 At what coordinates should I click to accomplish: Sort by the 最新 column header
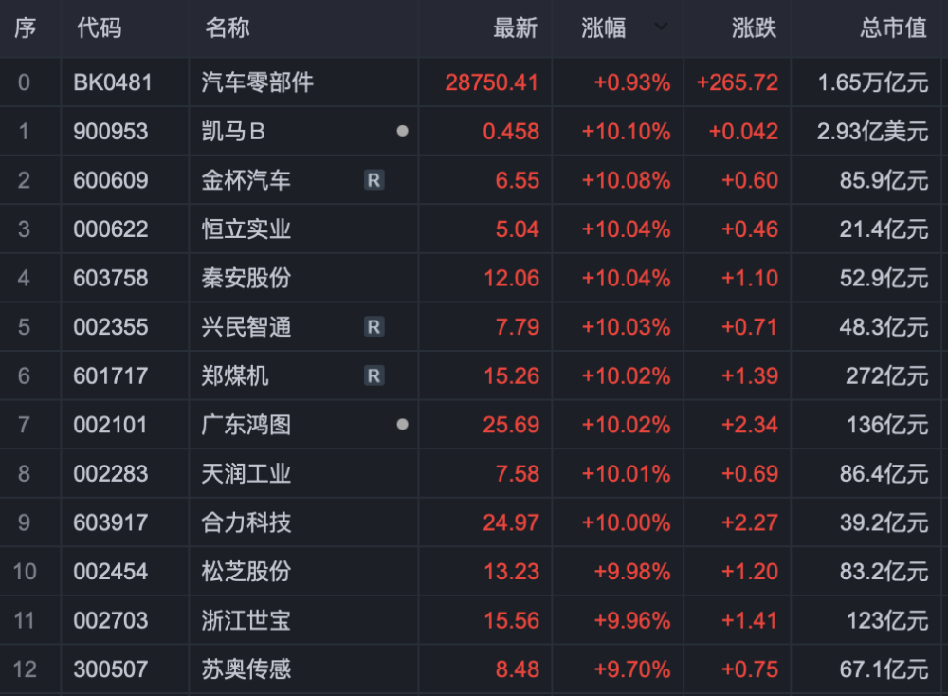[515, 28]
